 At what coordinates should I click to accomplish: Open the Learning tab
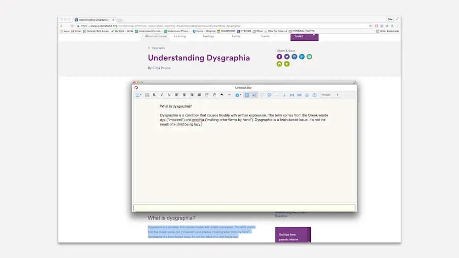click(x=180, y=36)
